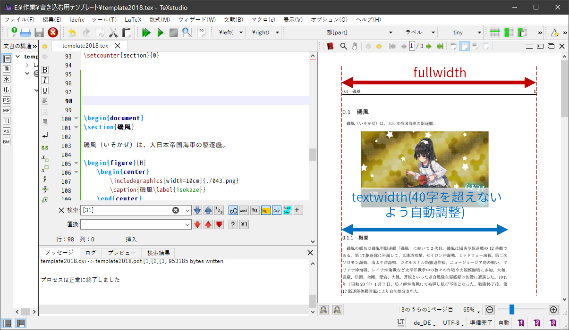Close the document with the red X toolbar icon
This screenshot has height=330, width=569.
pos(53,33)
